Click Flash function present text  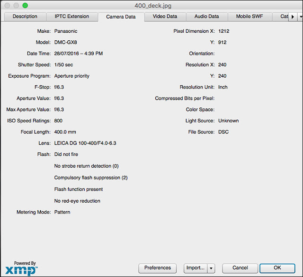point(79,189)
